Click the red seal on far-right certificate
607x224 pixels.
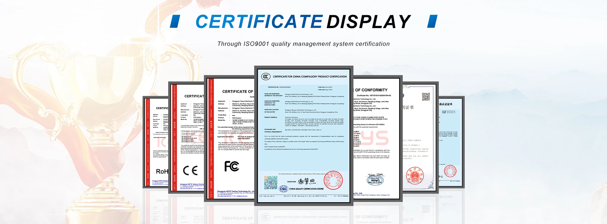coord(450,171)
